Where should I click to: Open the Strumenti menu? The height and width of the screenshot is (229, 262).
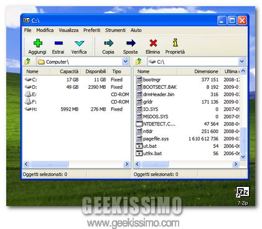click(115, 30)
